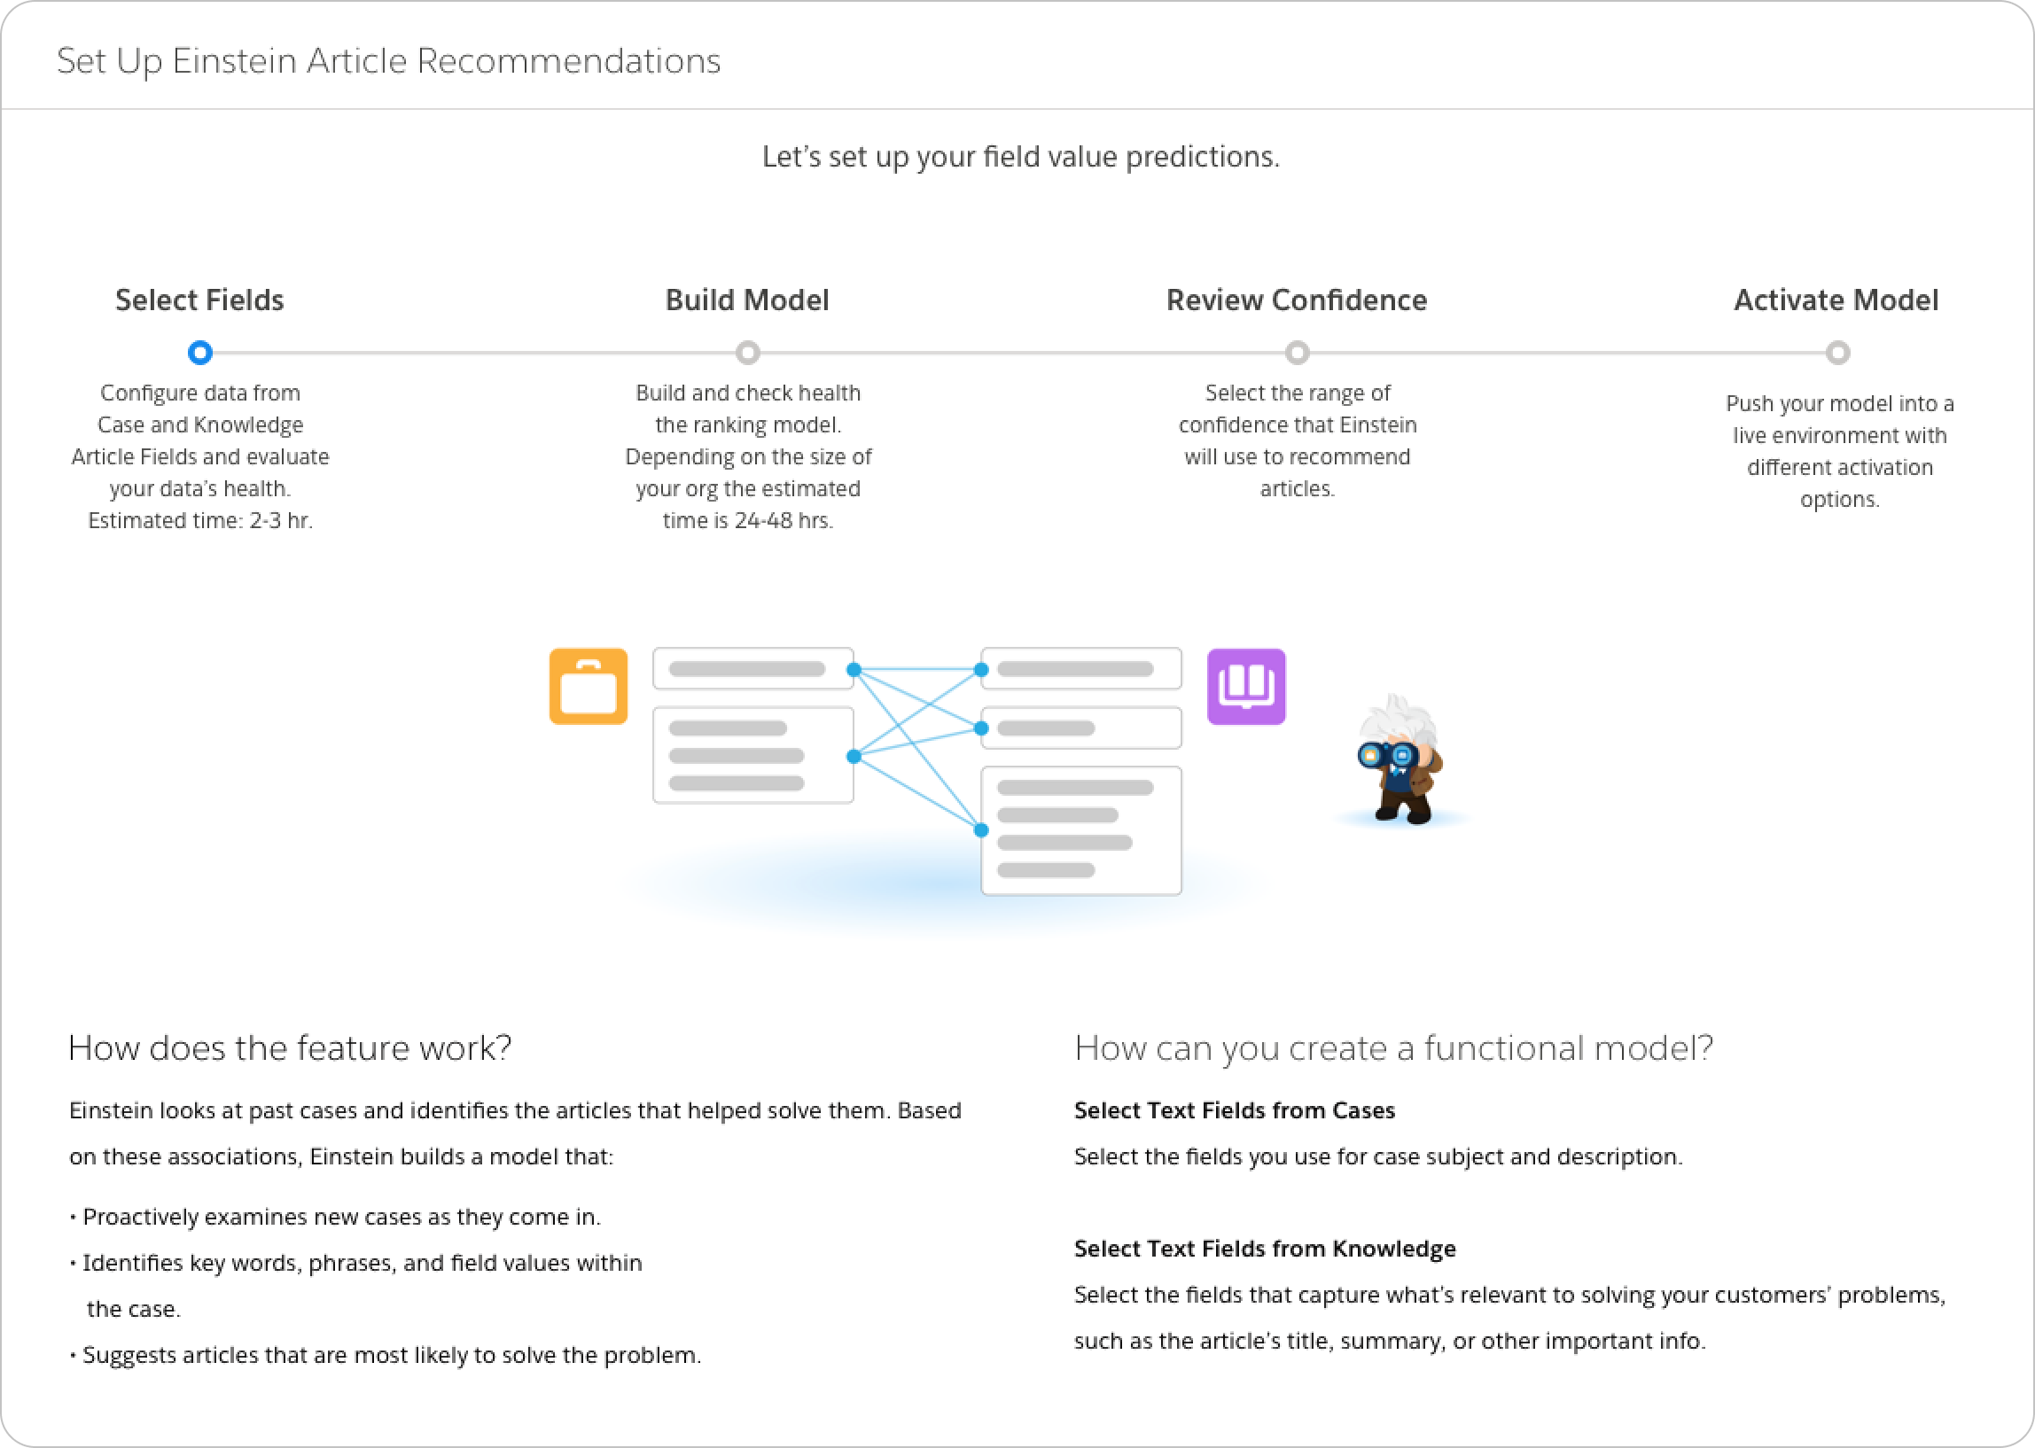Click the "Select Text Fields from Knowledge" subheading
Image resolution: width=2035 pixels, height=1448 pixels.
click(x=1265, y=1249)
